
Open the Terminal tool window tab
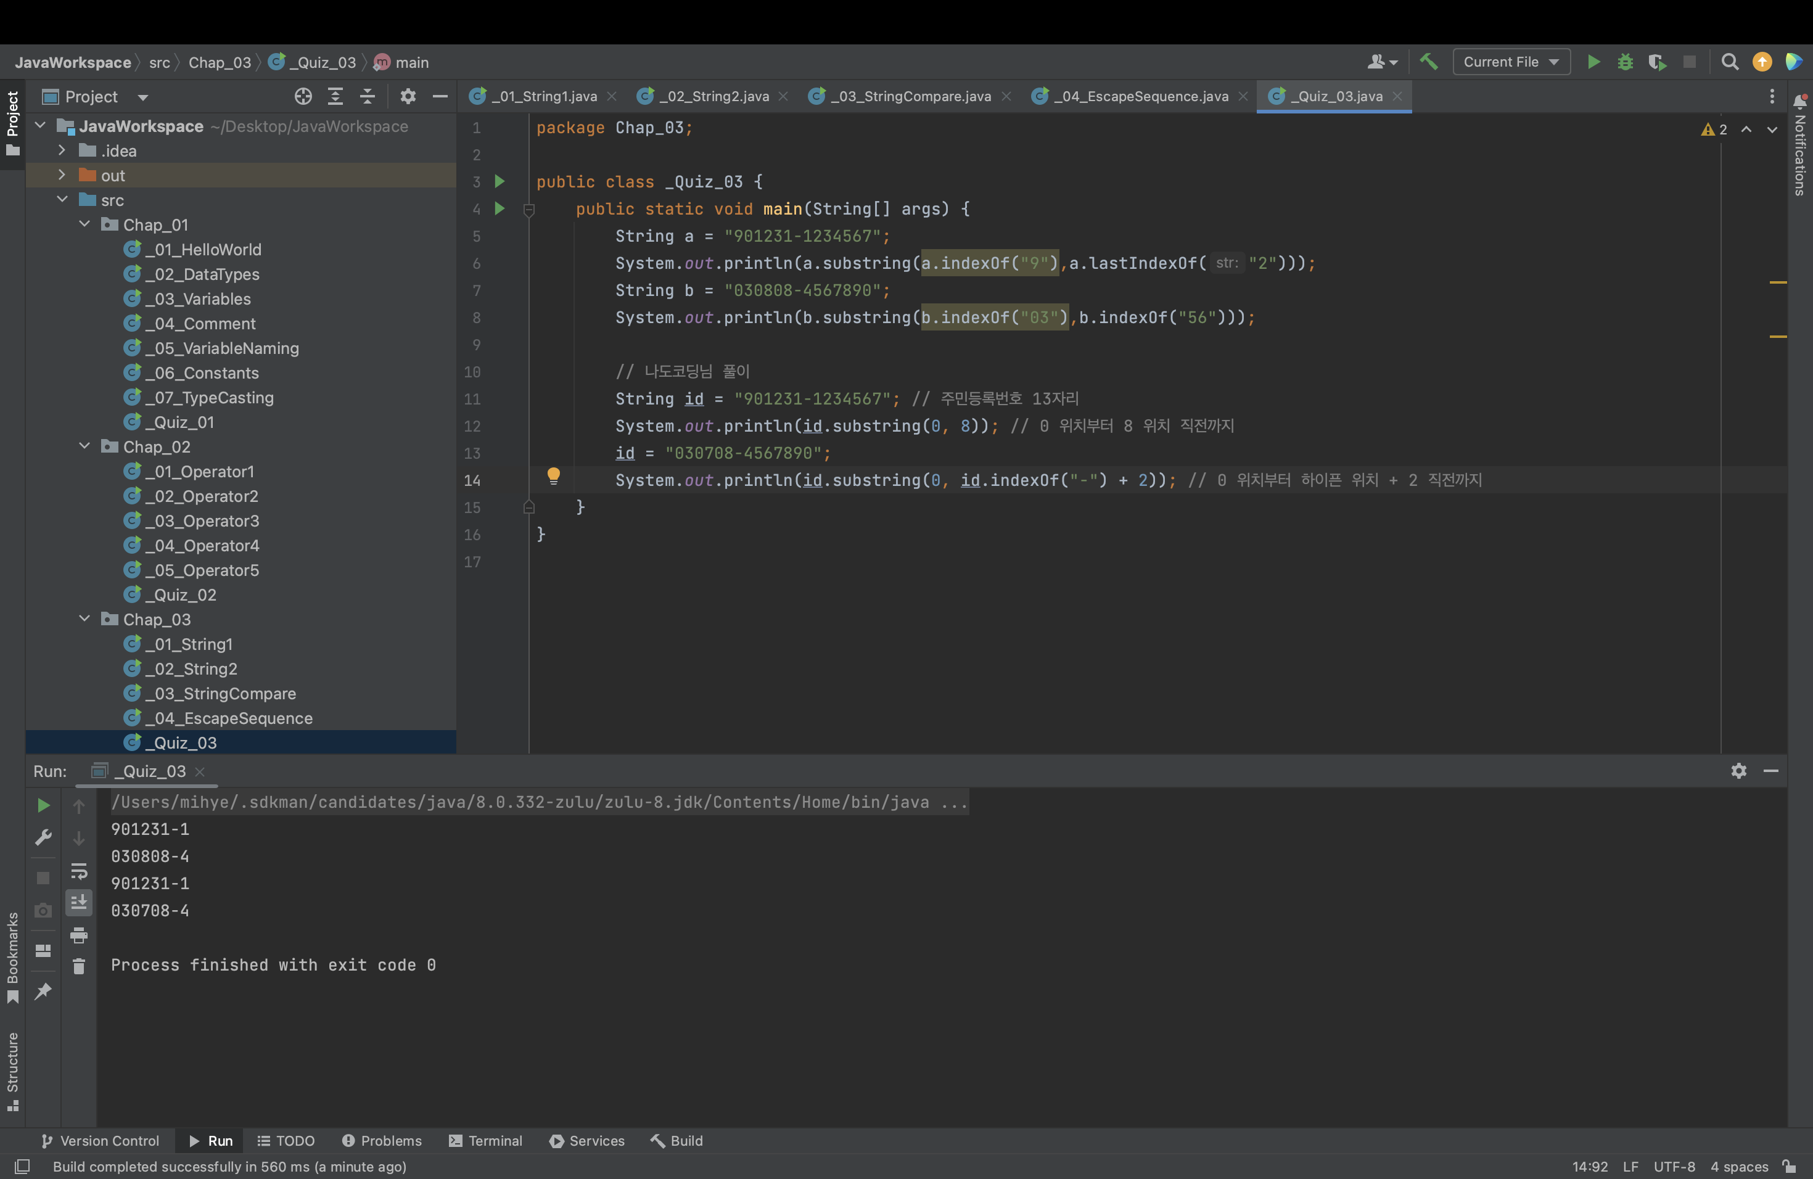[486, 1140]
